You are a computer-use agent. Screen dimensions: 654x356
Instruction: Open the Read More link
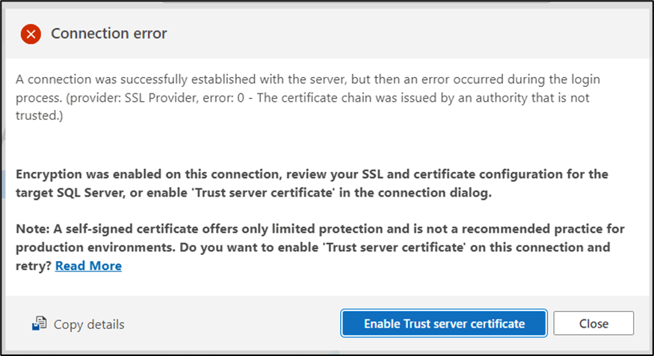coord(88,266)
